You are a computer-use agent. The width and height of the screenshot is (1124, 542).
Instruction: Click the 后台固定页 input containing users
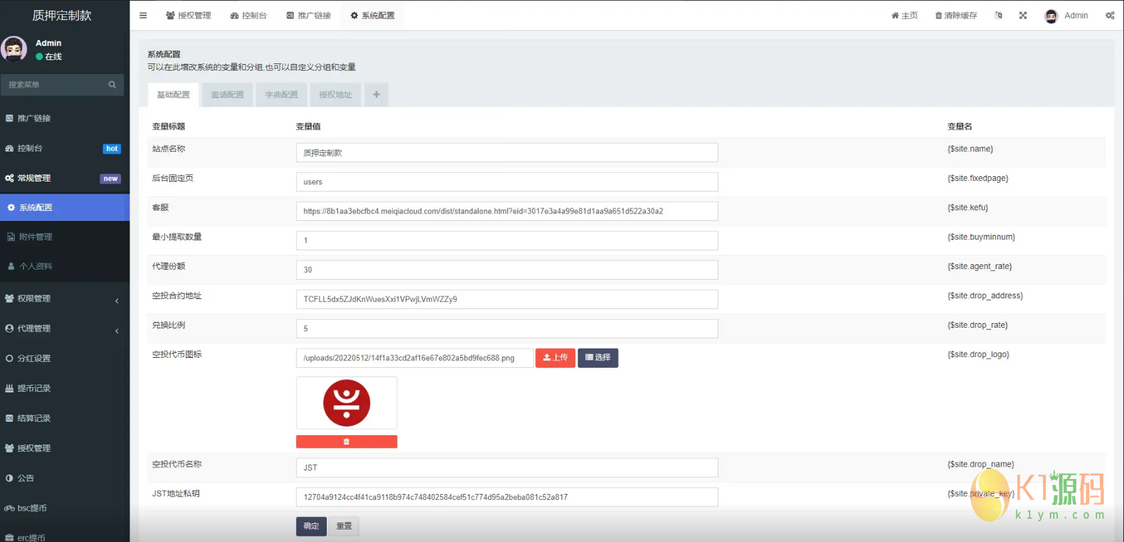[507, 182]
